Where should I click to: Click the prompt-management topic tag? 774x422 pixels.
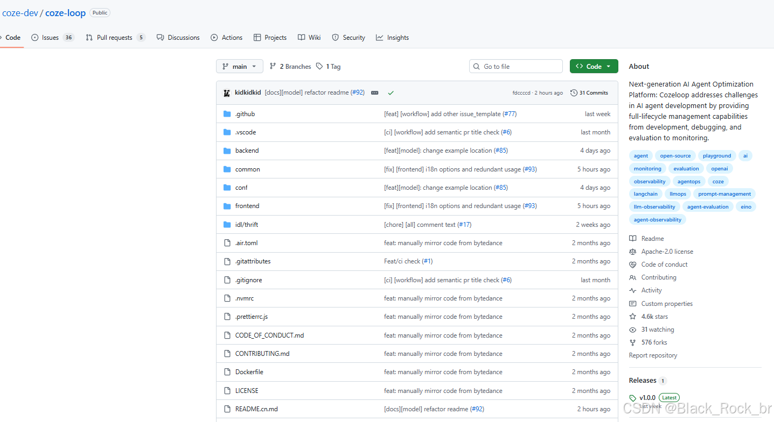coord(724,194)
